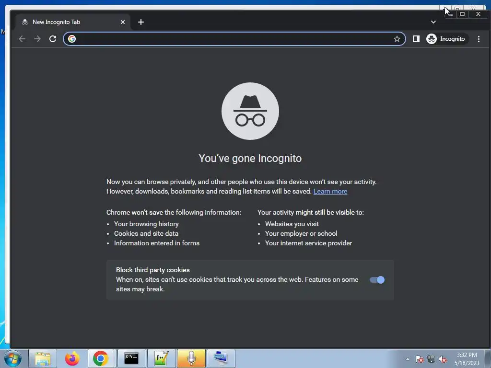Click the Incognito profile chip
Viewport: 491px width, 368px height.
click(447, 39)
